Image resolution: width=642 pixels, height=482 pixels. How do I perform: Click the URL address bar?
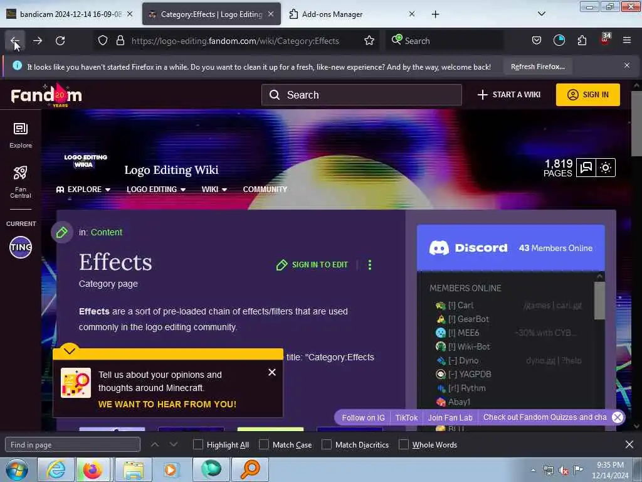236,41
